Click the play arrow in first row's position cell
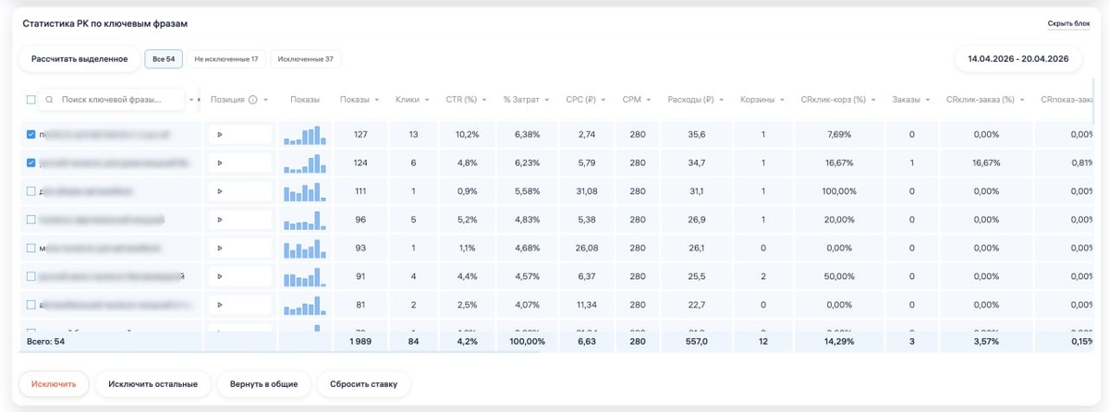 (220, 135)
